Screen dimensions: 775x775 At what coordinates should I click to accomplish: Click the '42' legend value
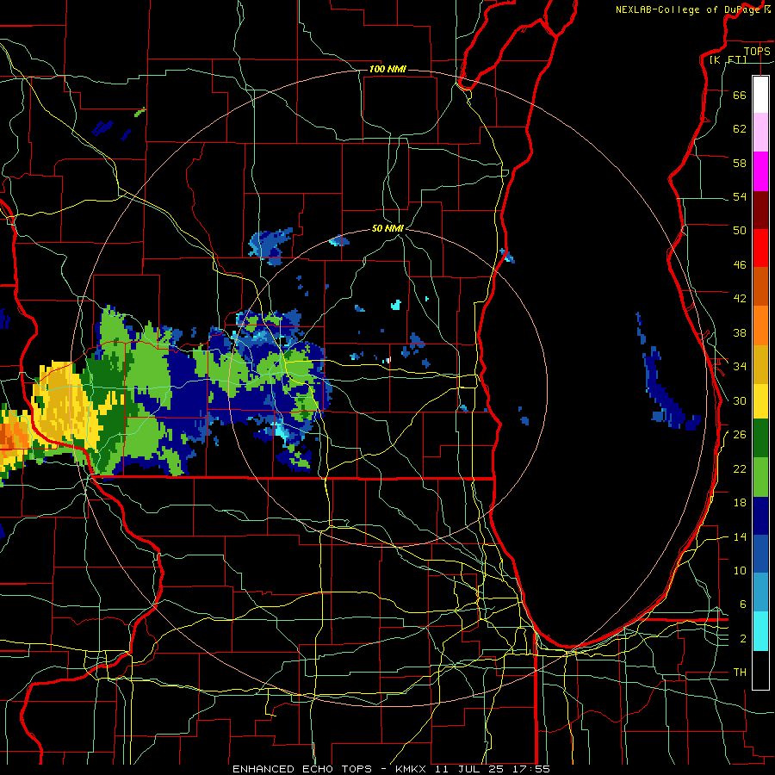coord(740,299)
